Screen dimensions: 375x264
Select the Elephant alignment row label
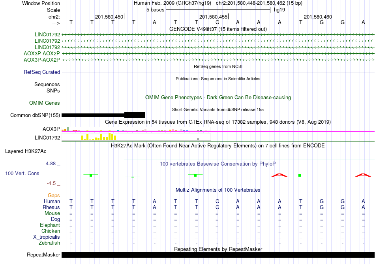click(50, 225)
